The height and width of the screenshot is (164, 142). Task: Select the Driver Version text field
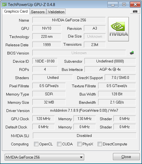tap(84, 110)
